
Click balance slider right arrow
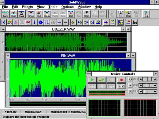pyautogui.click(x=155, y=85)
